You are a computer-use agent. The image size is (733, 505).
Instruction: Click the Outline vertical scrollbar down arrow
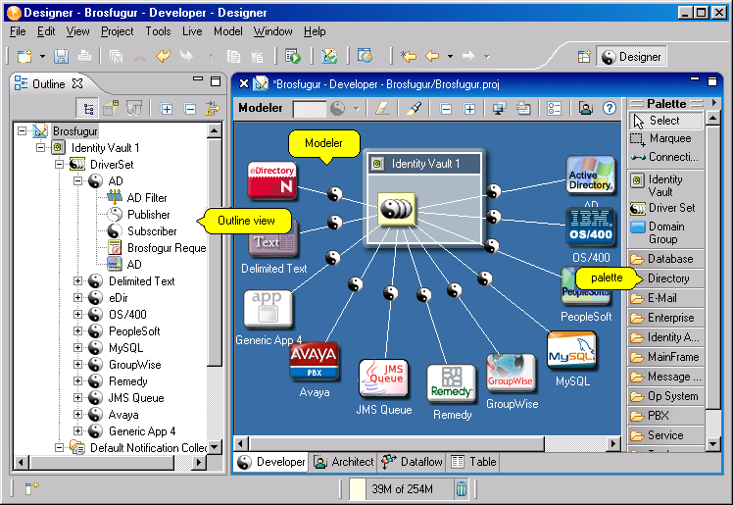[x=214, y=447]
